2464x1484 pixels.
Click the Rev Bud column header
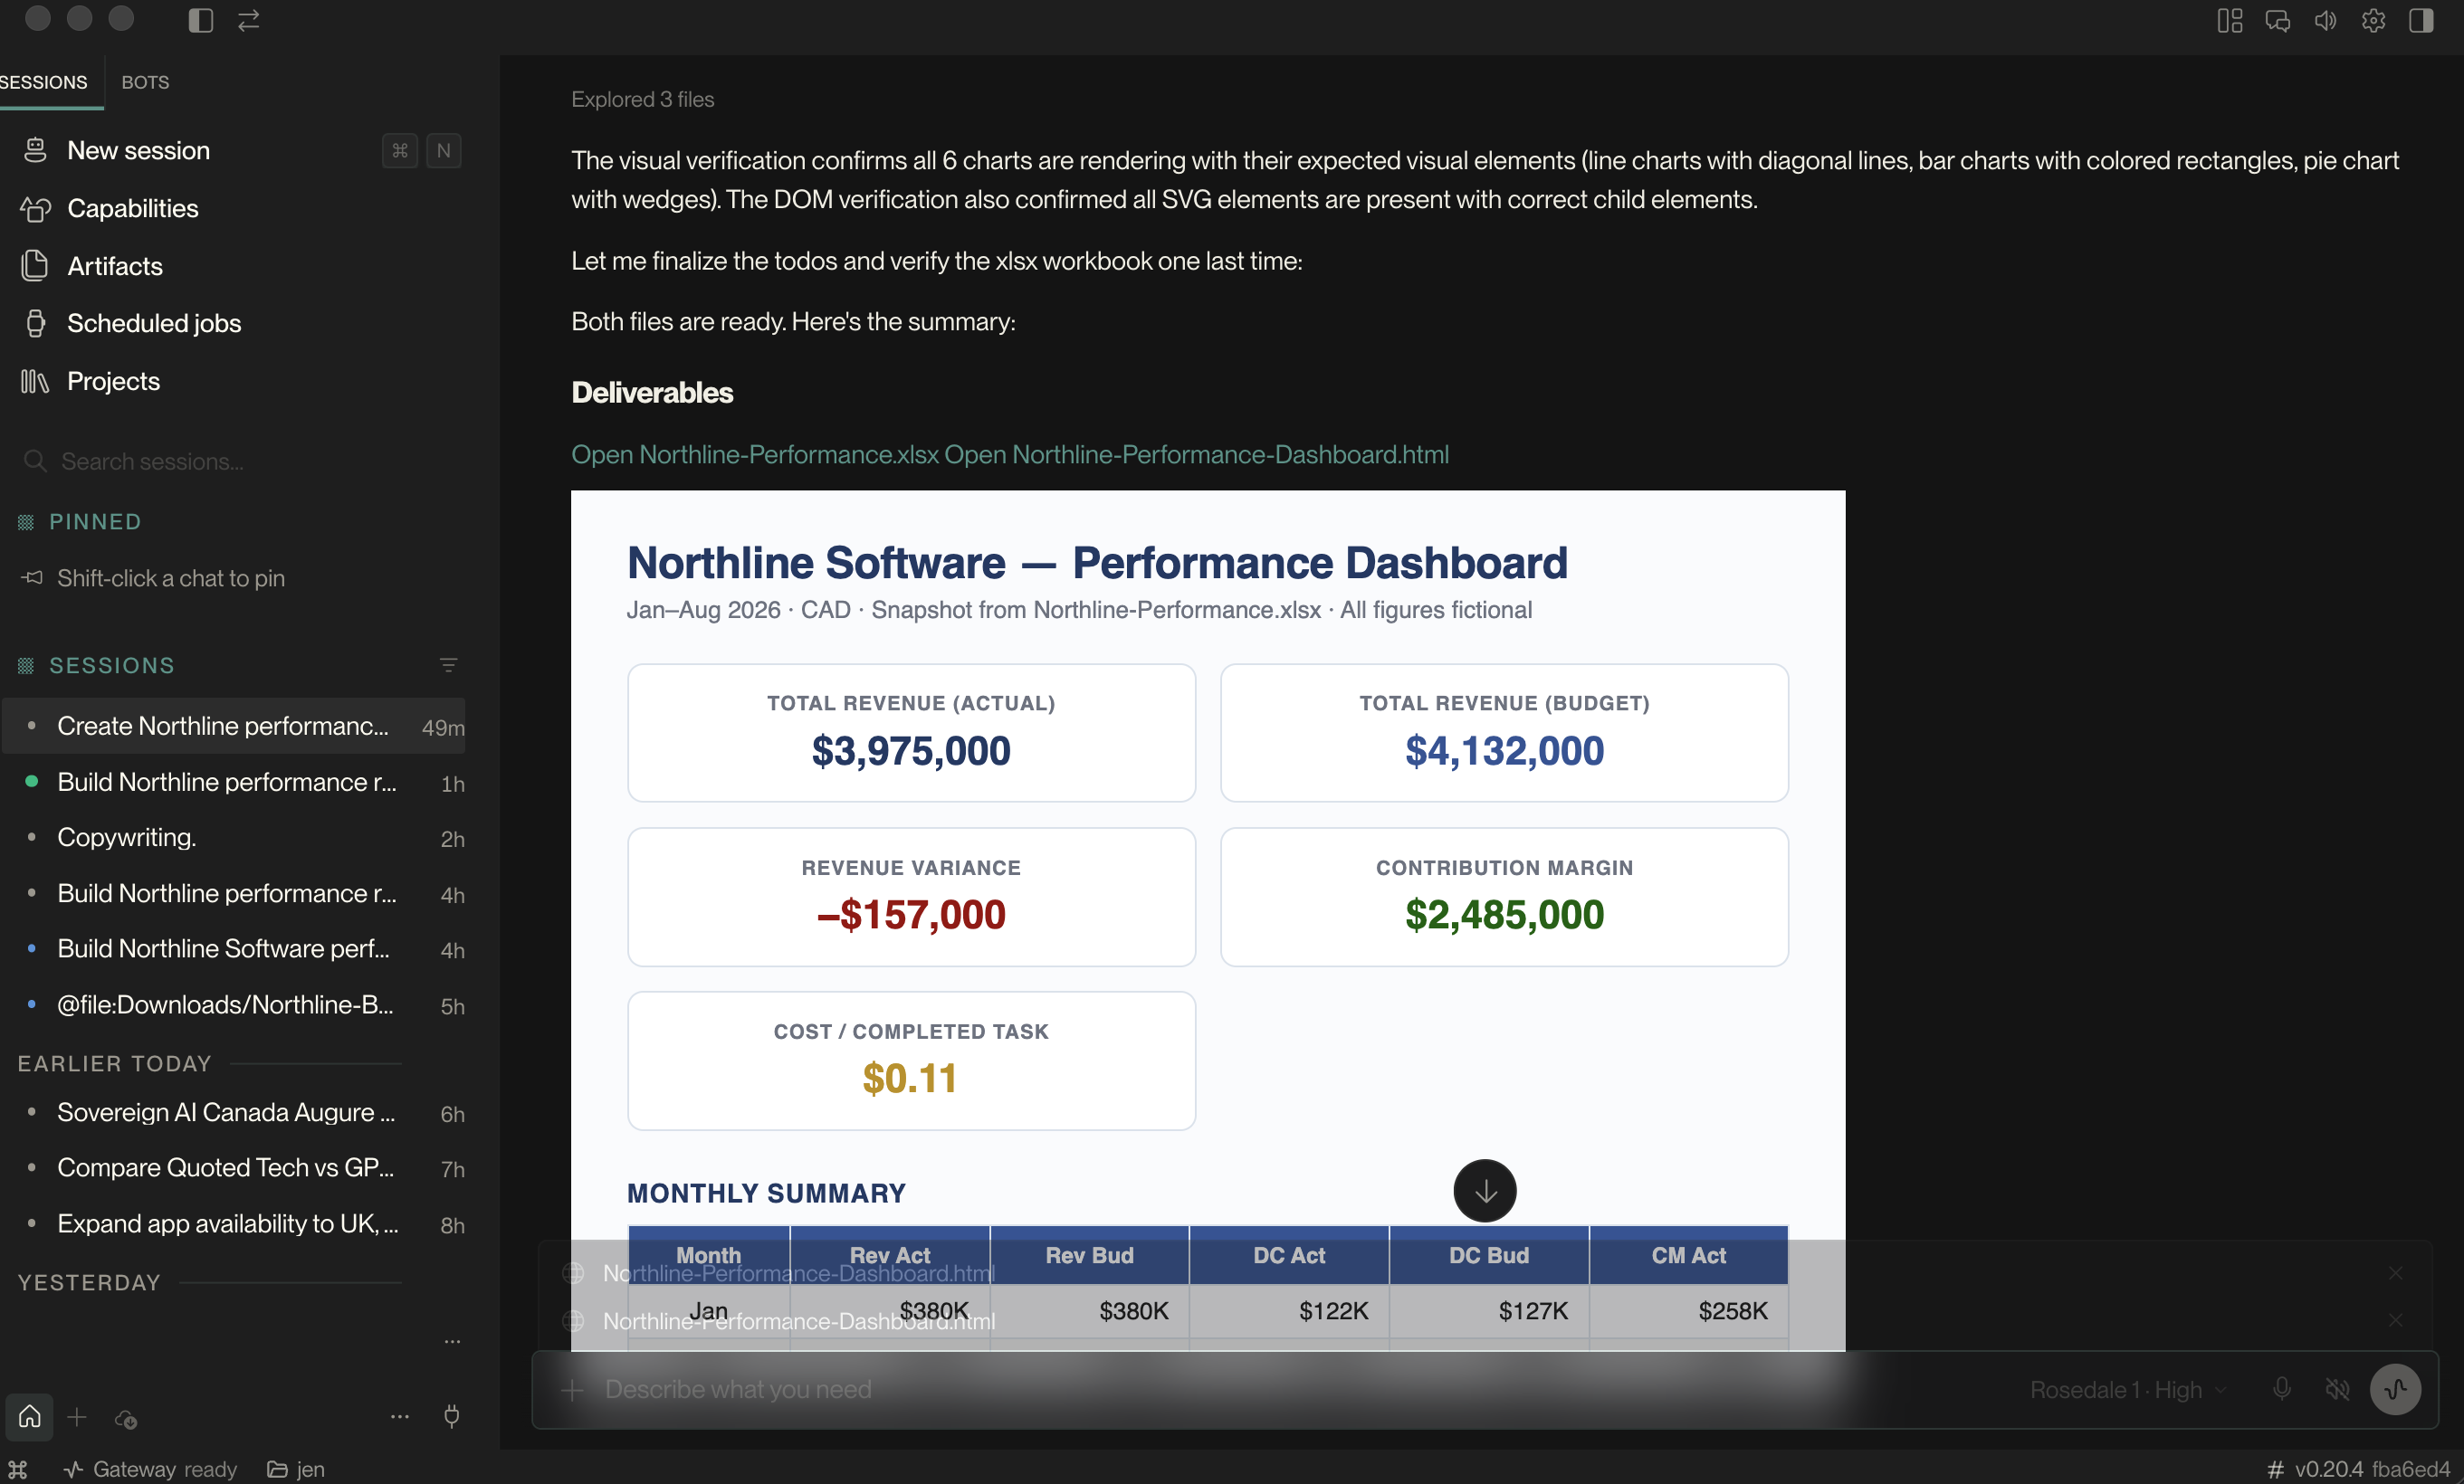(x=1089, y=1255)
